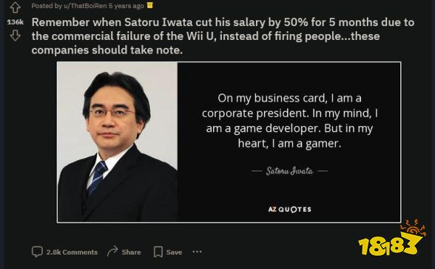Open the u/ThatBoiRen user profile link
Viewport: 435px width, 269px height.
pyautogui.click(x=85, y=6)
